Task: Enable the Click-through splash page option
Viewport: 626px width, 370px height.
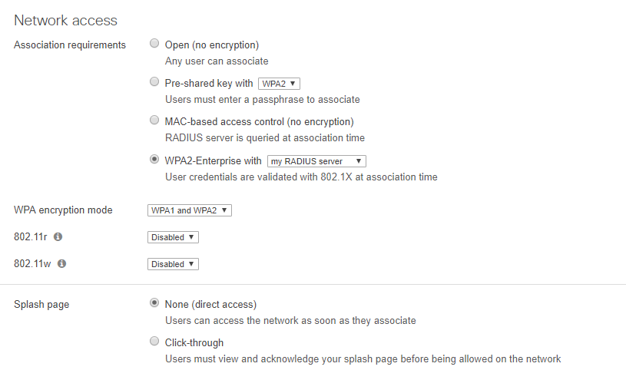Action: [x=155, y=342]
